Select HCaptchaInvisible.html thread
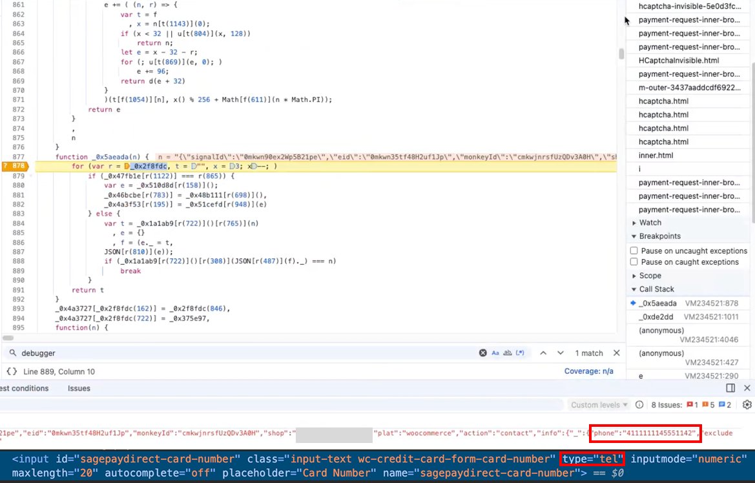The height and width of the screenshot is (483, 755). pyautogui.click(x=678, y=60)
